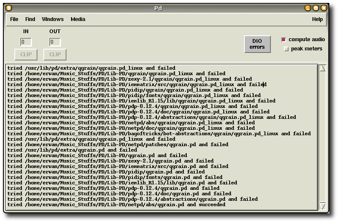The height and width of the screenshot is (223, 339).
Task: Open the Media menu
Action: pyautogui.click(x=78, y=19)
